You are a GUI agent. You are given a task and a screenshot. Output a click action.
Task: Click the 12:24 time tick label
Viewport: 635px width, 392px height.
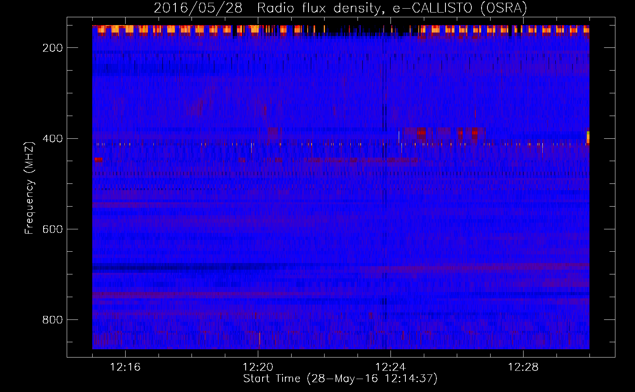[x=390, y=367]
